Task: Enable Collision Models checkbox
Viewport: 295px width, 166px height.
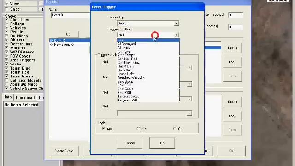Action: tap(6, 80)
